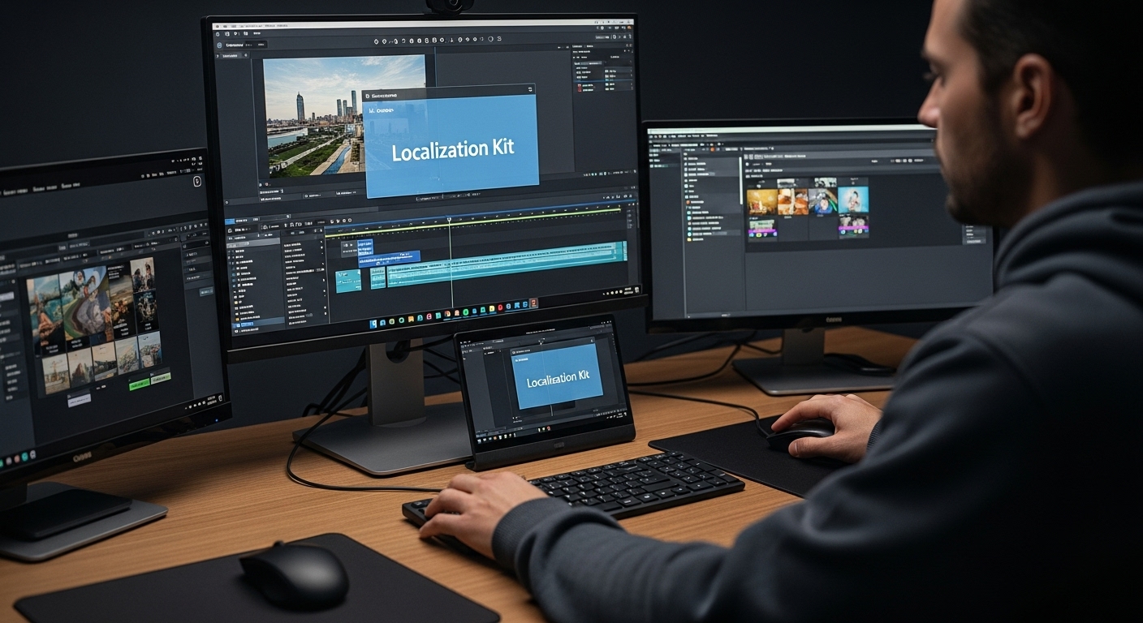Open the blue portrait thumbnail on right monitor
This screenshot has width=1143, height=623.
[x=853, y=199]
